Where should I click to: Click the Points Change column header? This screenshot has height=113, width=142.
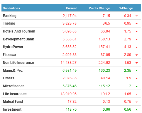99,8
